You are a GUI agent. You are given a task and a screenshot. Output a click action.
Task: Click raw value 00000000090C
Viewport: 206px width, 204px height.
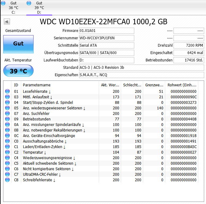click(x=184, y=97)
